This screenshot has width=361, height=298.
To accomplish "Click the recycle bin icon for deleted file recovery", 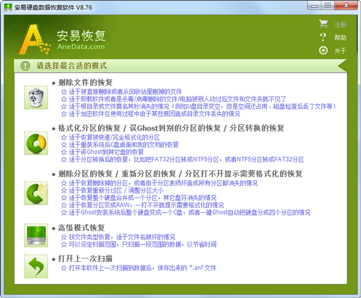I will [35, 97].
